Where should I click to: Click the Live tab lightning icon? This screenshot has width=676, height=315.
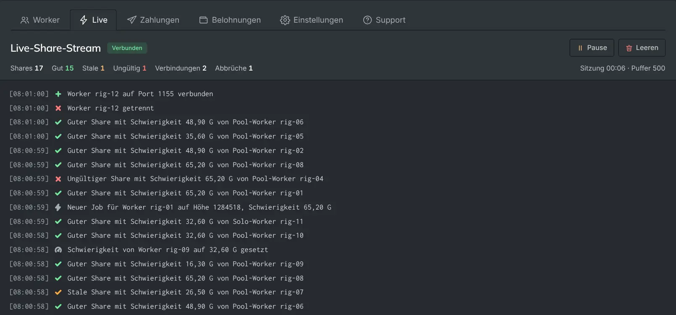pyautogui.click(x=84, y=20)
